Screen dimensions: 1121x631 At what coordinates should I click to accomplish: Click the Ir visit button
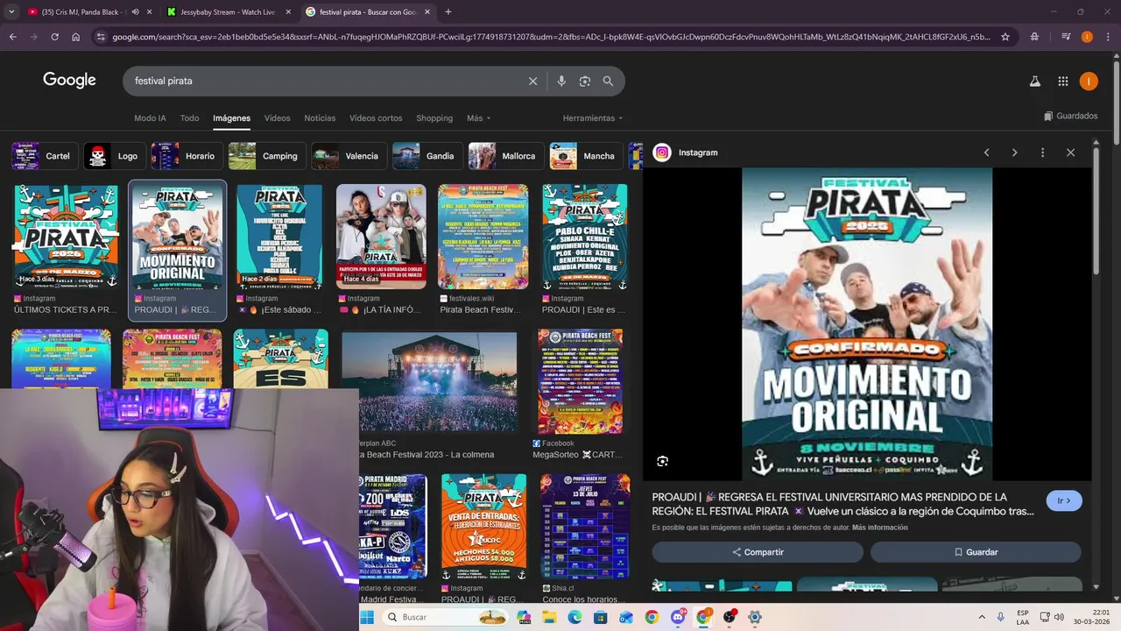click(1064, 501)
